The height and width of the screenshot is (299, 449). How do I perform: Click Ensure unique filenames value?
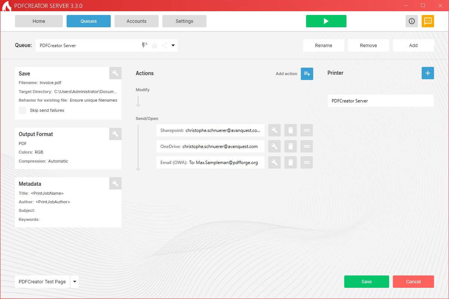[94, 100]
